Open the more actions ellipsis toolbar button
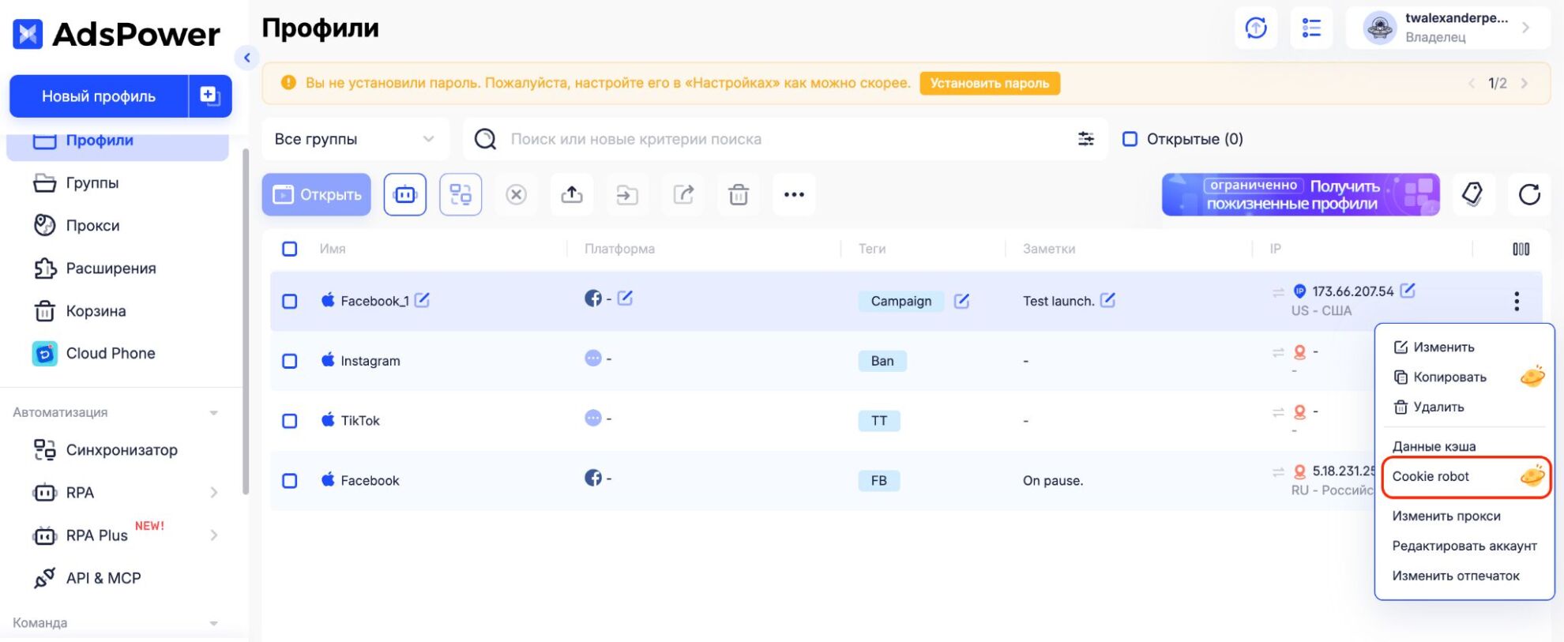Viewport: 1564px width, 642px height. pos(794,194)
